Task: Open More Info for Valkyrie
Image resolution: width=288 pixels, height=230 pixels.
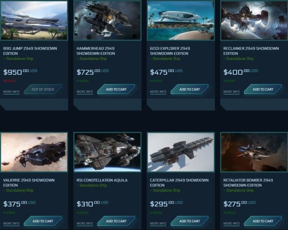Action: click(x=11, y=224)
